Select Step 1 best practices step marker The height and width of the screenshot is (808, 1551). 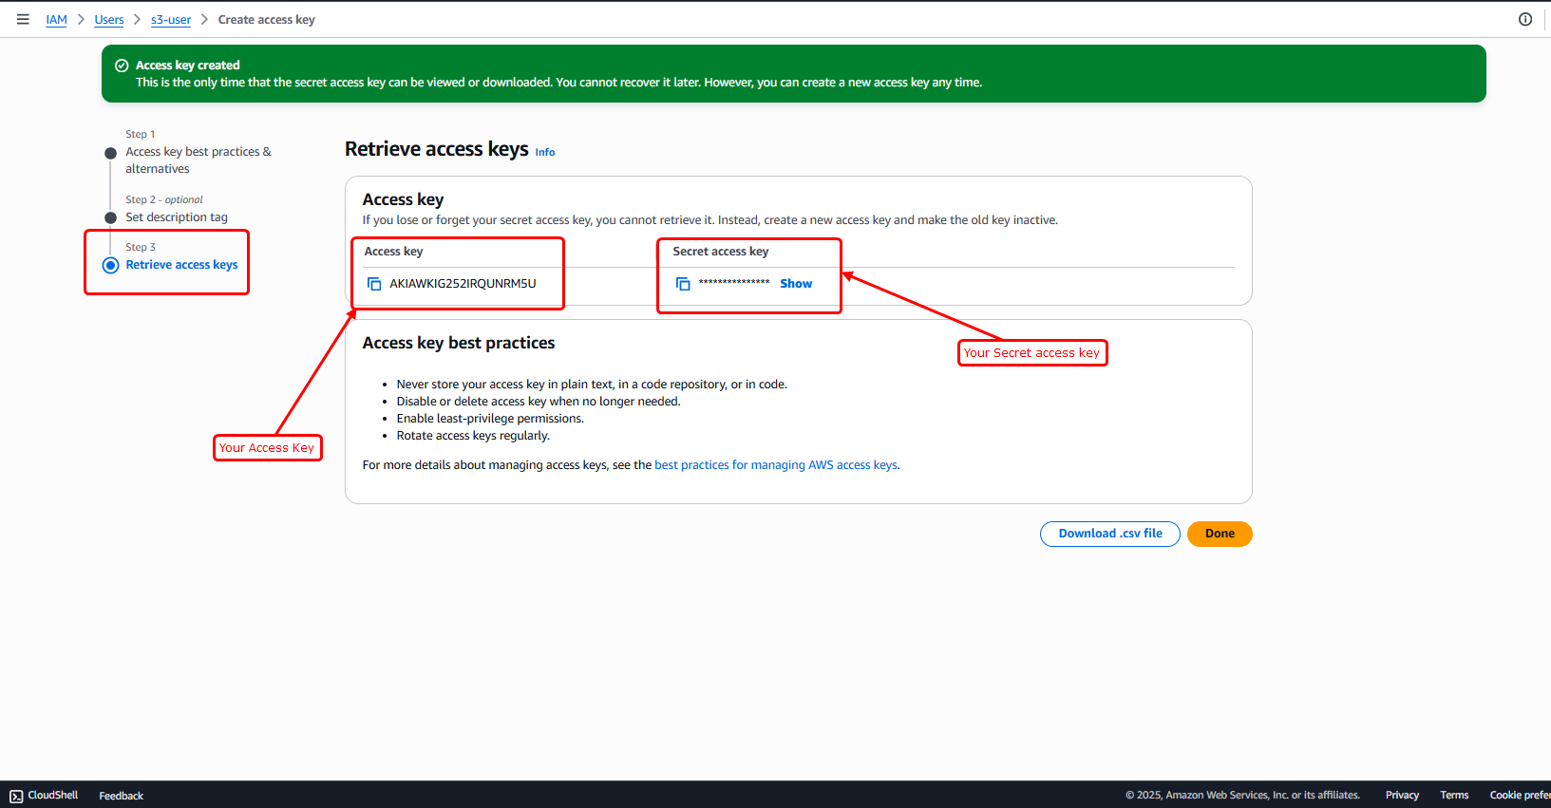pos(111,153)
